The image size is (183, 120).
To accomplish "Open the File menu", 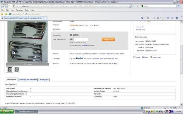I will point(2,10).
